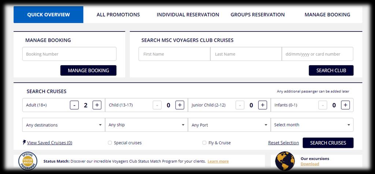Click the Status Match special programme badge
Image resolution: width=375 pixels, height=174 pixels.
[28, 161]
